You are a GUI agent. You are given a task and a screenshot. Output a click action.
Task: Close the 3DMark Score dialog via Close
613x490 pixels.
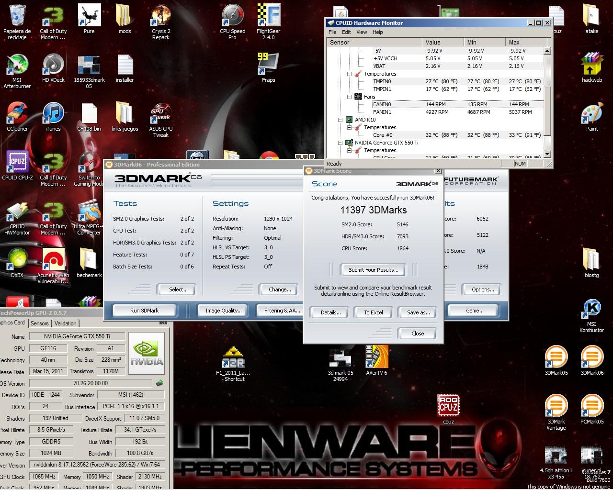[x=417, y=334]
